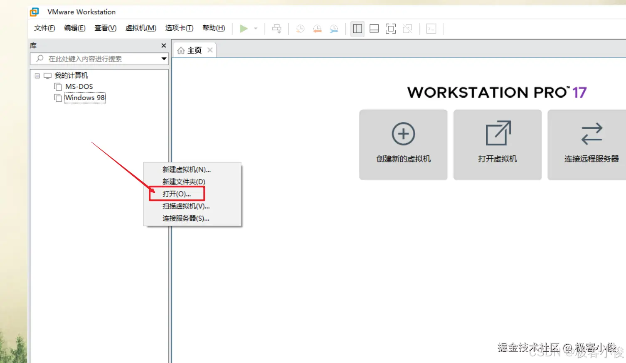This screenshot has height=363, width=626.
Task: Click the 连接远程服务器 button
Action: pos(587,145)
